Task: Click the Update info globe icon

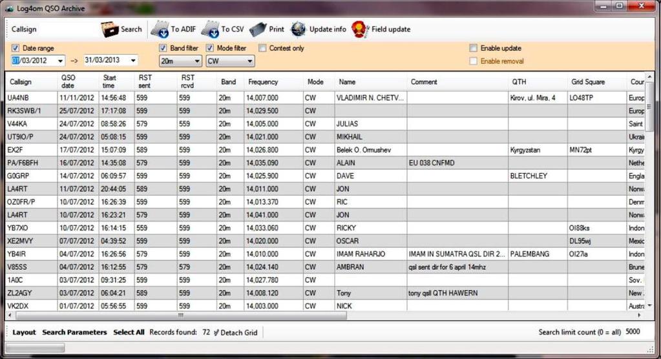Action: 299,30
